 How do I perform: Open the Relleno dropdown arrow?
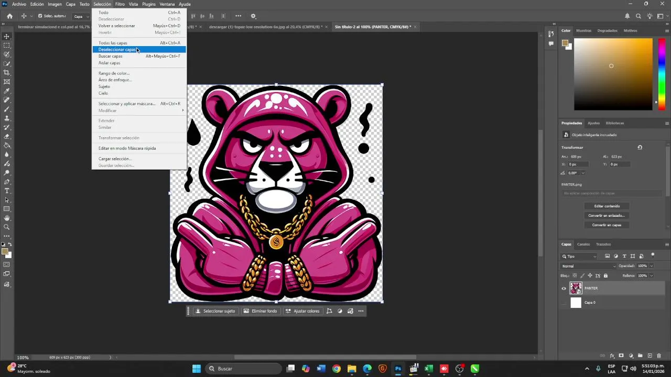[x=652, y=275]
